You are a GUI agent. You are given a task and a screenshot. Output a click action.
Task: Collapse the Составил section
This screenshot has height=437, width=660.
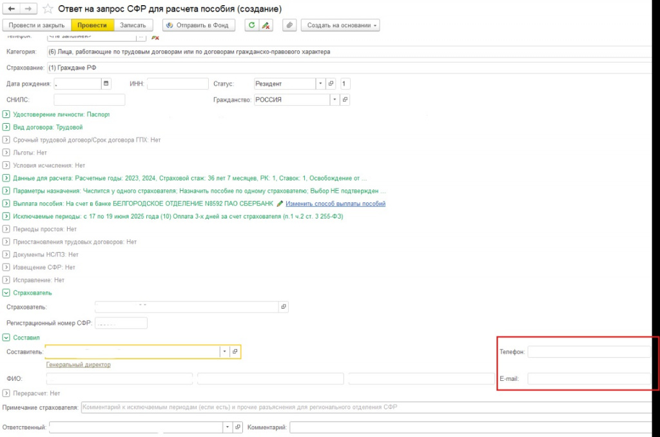pos(6,338)
